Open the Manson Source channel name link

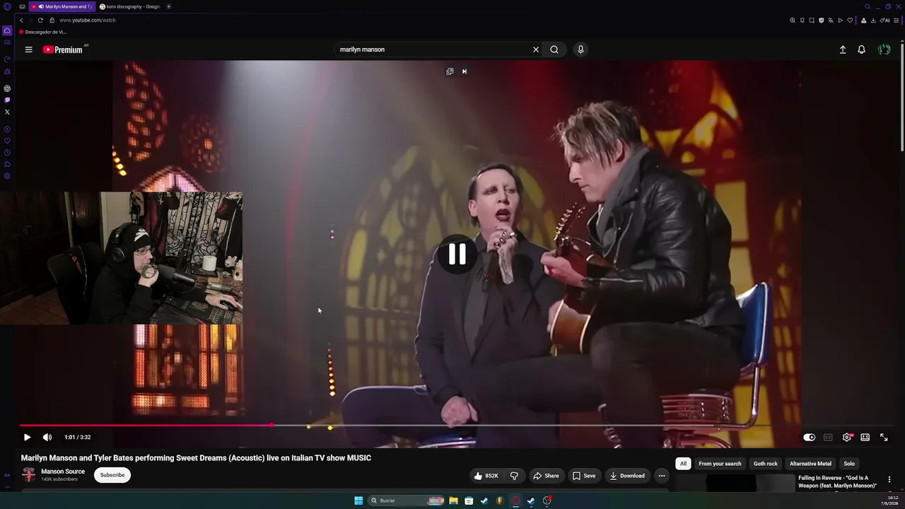pyautogui.click(x=63, y=472)
